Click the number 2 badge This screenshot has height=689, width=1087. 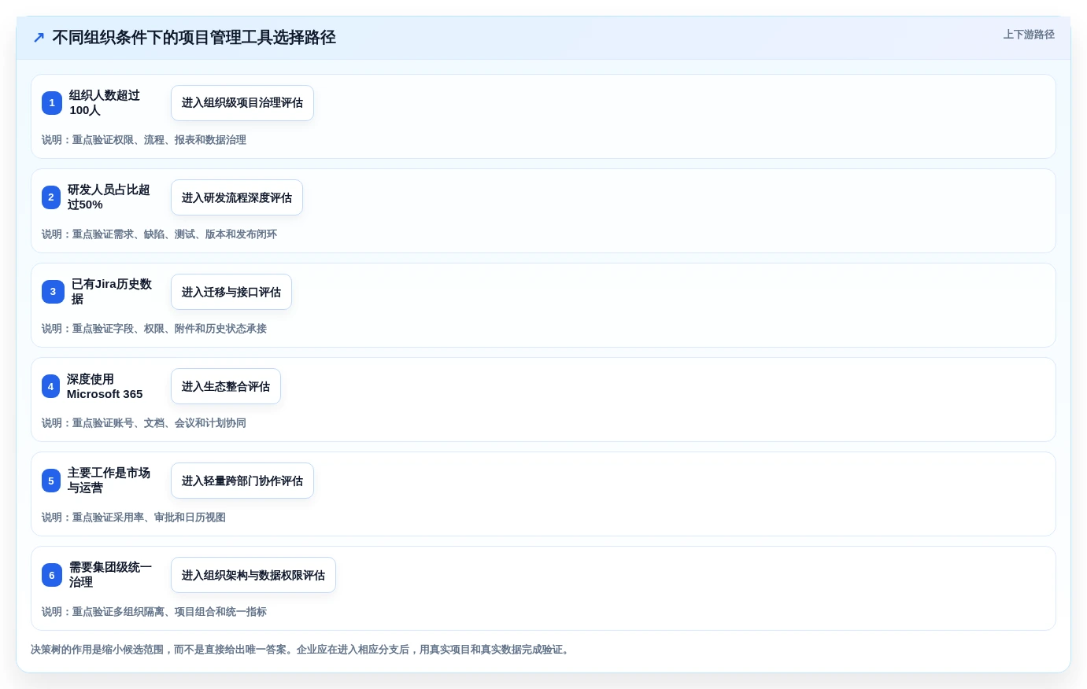[51, 197]
